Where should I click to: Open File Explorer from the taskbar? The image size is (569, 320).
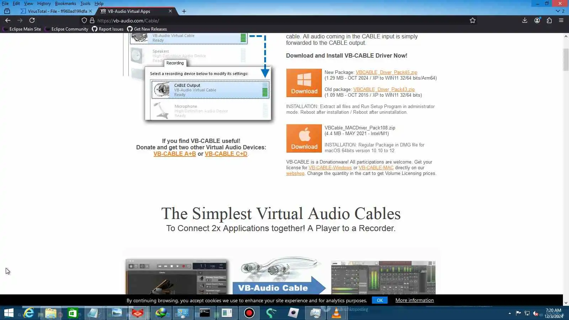(x=50, y=313)
